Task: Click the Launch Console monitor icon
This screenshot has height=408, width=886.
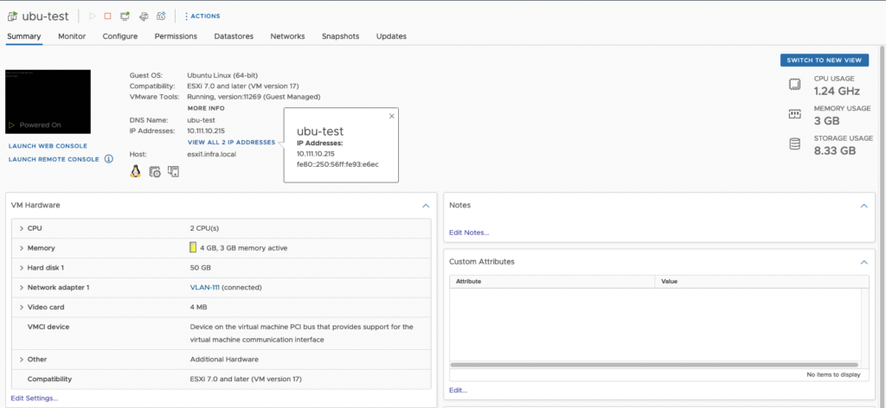Action: (x=125, y=16)
